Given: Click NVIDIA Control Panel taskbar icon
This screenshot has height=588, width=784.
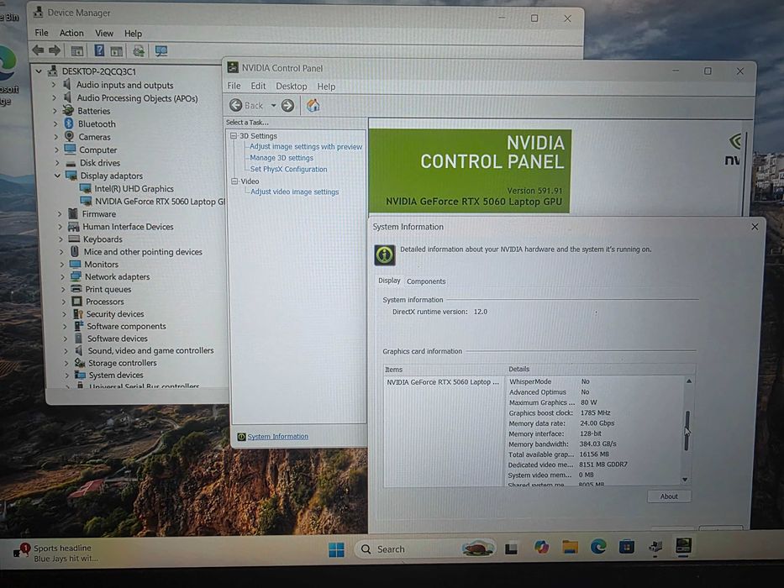Looking at the screenshot, I should click(683, 545).
